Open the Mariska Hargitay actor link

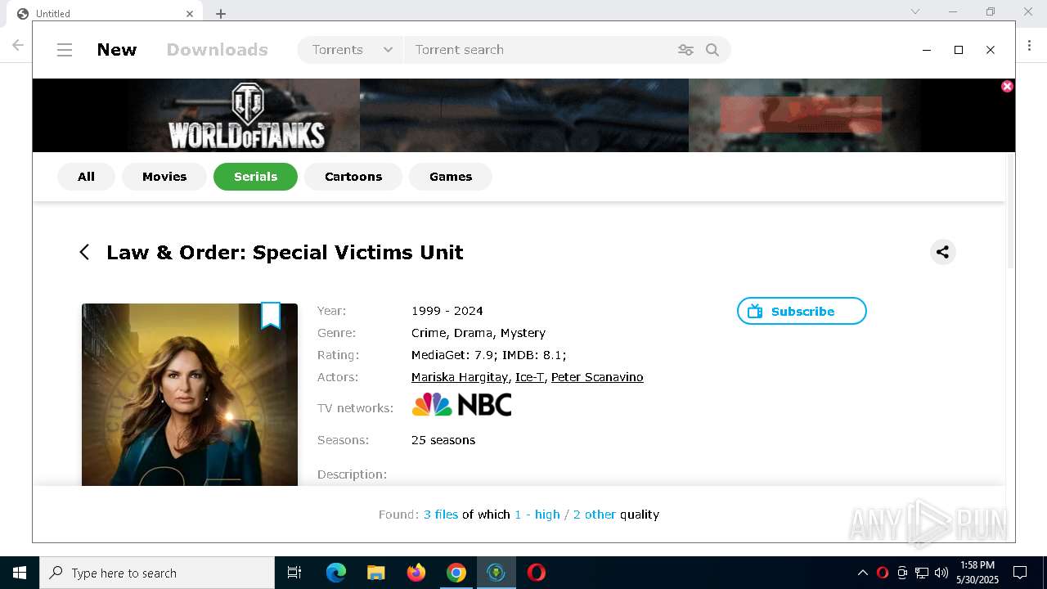pyautogui.click(x=461, y=377)
